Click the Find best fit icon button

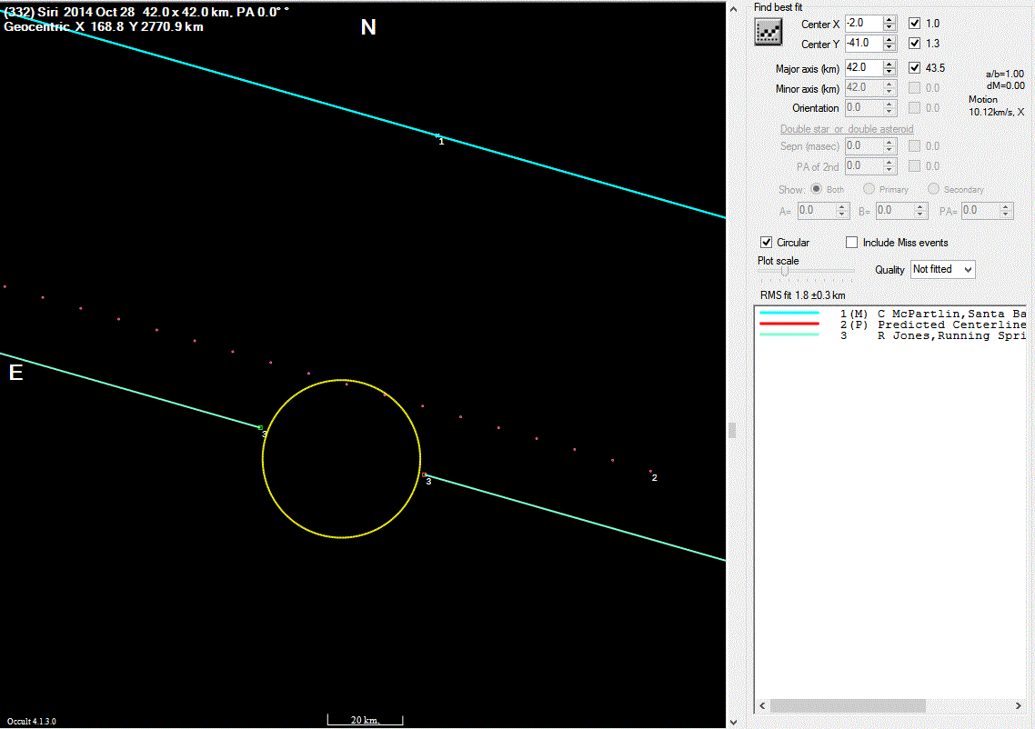769,33
